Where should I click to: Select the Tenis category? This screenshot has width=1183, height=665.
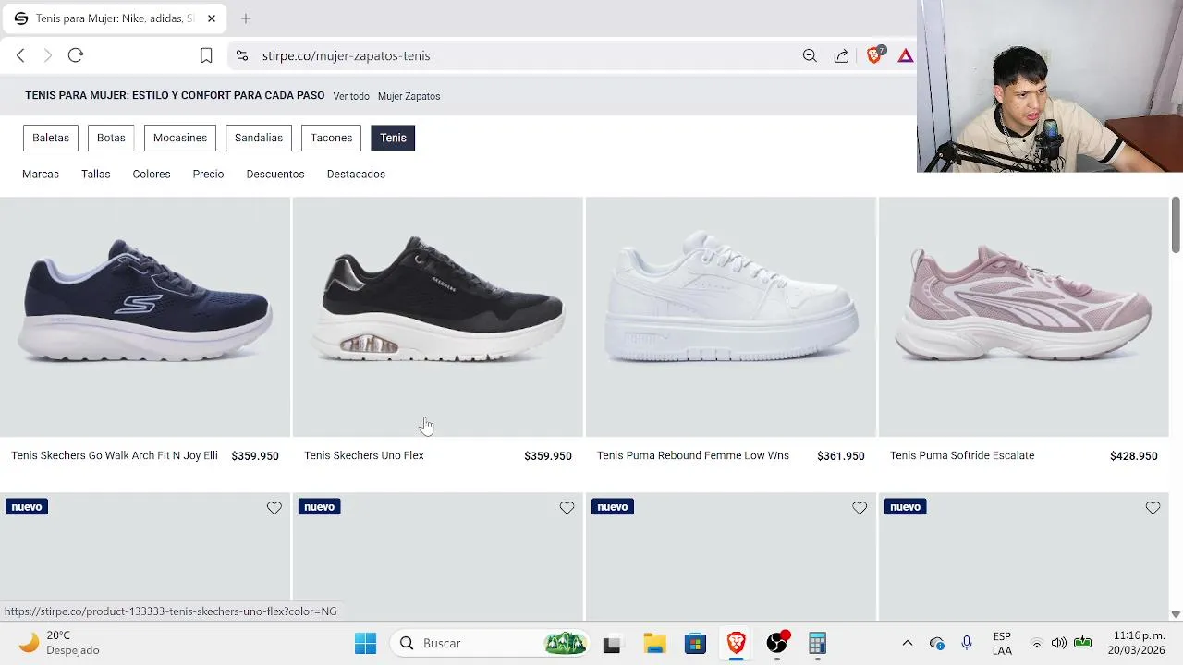tap(393, 138)
